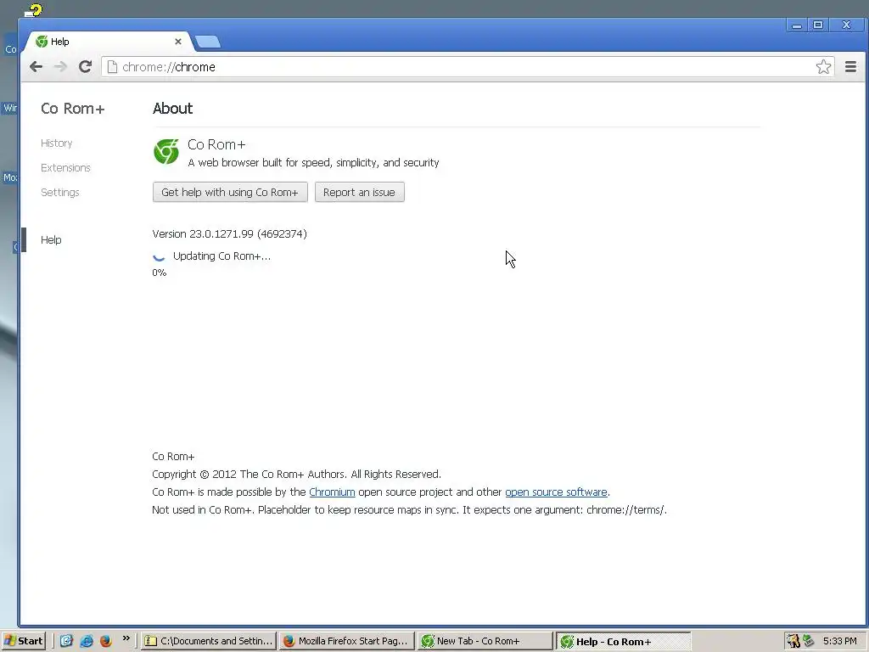Launch Firefox from quick launch
The image size is (869, 652).
coord(106,641)
